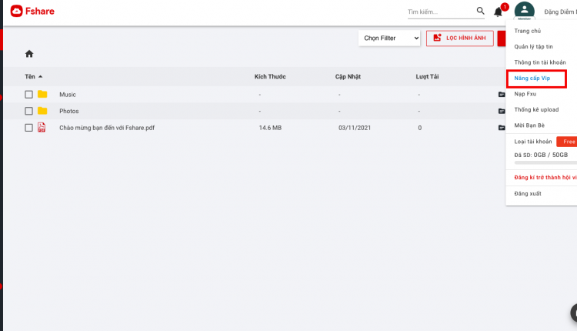Click the 14.6 MB size cell
The image size is (577, 331).
pos(270,128)
